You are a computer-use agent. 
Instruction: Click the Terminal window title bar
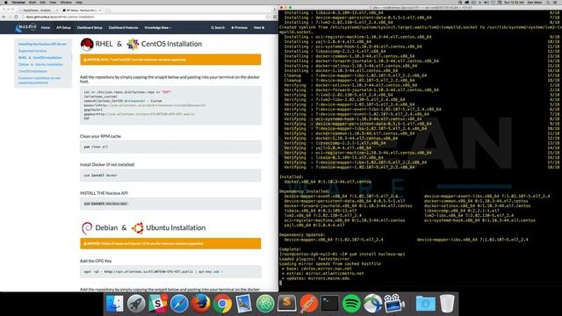[x=420, y=7]
